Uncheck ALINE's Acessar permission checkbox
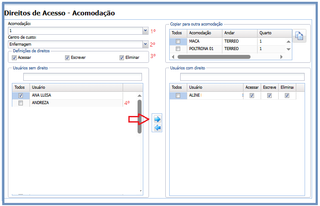Screen dimensions: 320x206 252,96
